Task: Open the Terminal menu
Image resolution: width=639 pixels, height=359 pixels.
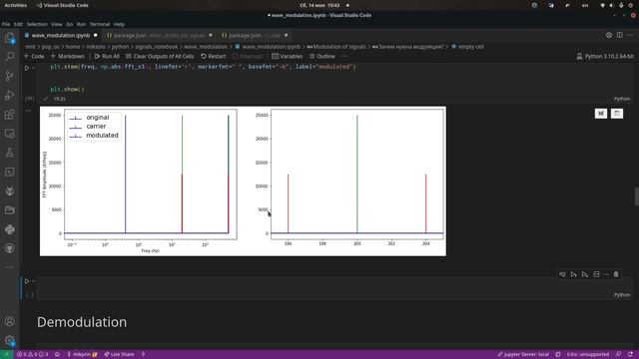Action: (100, 24)
